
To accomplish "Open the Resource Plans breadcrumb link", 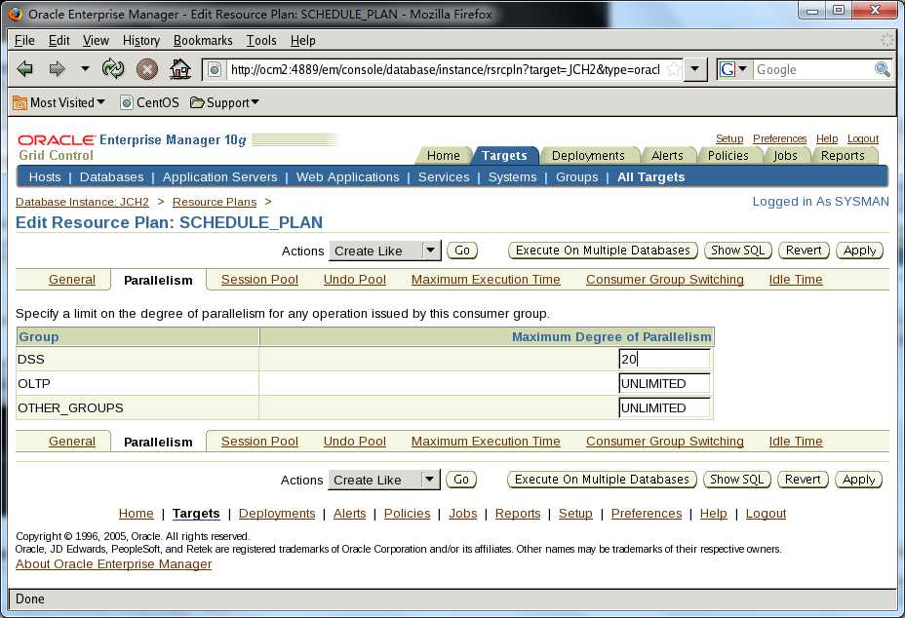I will tap(215, 202).
